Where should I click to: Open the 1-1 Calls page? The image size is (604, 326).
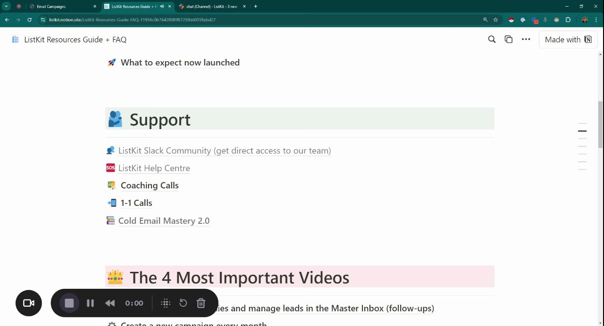click(x=136, y=203)
